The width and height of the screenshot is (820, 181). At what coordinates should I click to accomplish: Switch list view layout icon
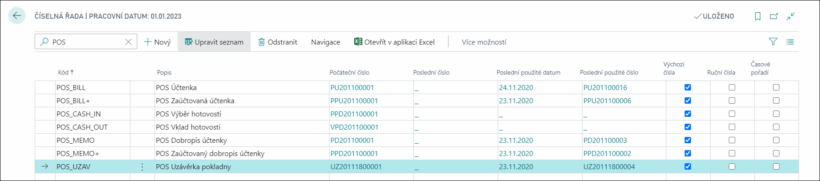coord(790,42)
